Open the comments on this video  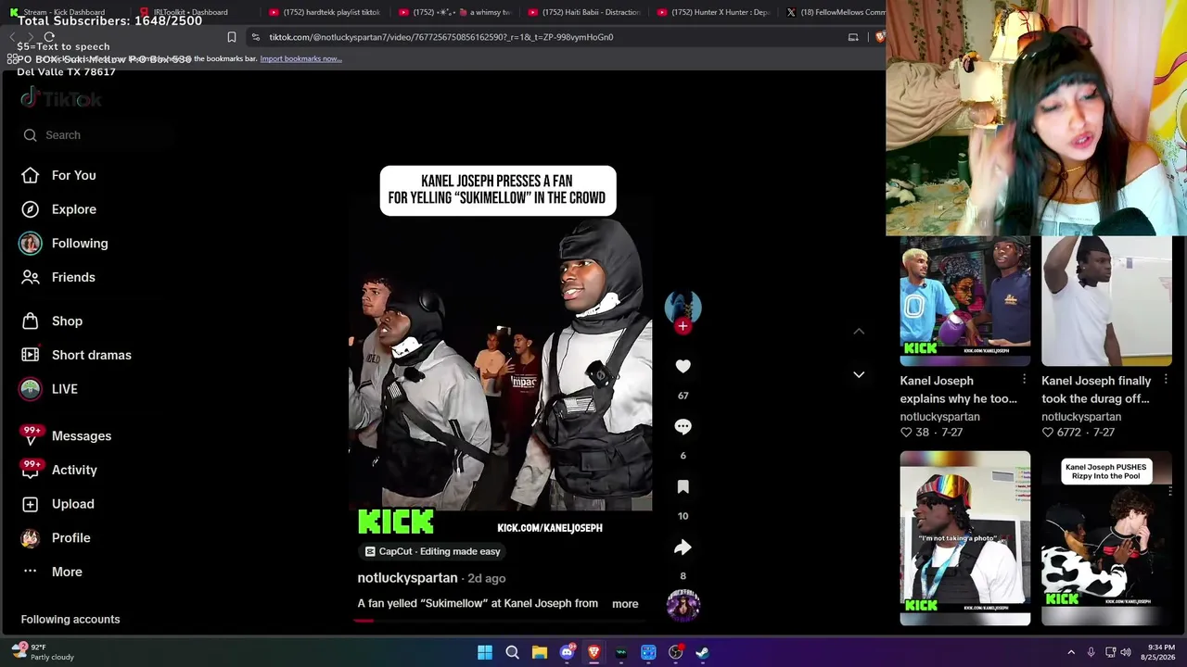click(683, 427)
